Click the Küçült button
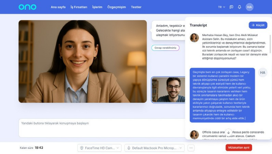Viewport: 272px width, 154px height. 258,25
